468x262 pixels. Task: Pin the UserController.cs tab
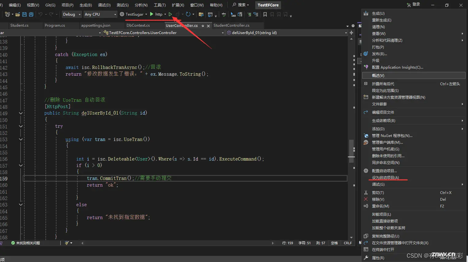[x=203, y=26]
